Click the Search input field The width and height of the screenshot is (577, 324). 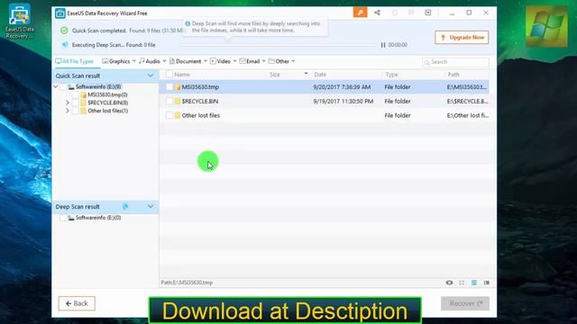click(x=456, y=62)
